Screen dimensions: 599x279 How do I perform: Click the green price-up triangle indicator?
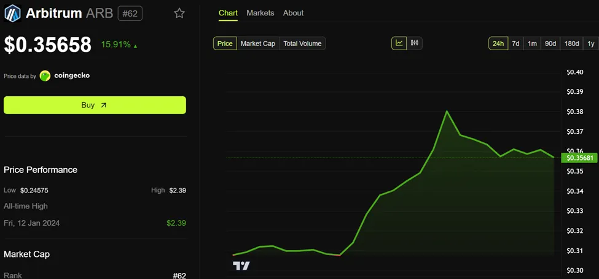tap(135, 46)
